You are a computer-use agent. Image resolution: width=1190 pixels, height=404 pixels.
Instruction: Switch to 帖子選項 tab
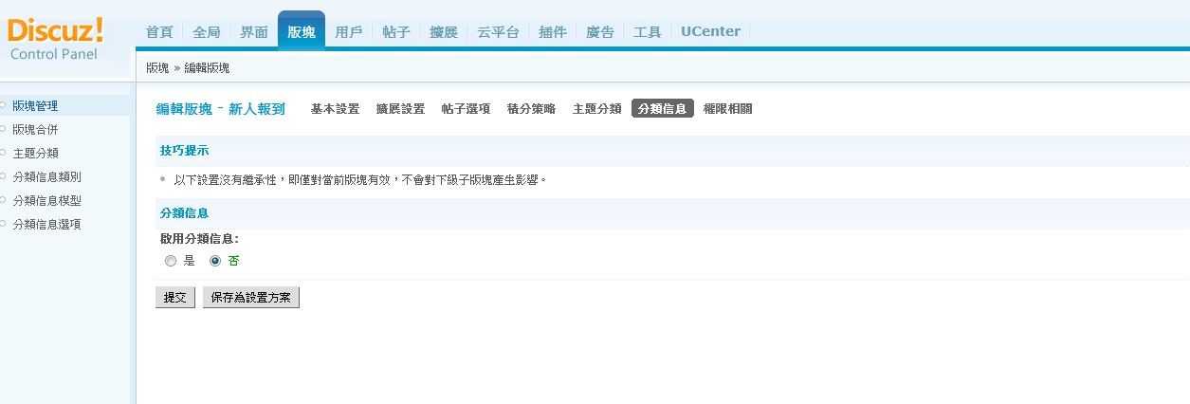click(x=466, y=109)
